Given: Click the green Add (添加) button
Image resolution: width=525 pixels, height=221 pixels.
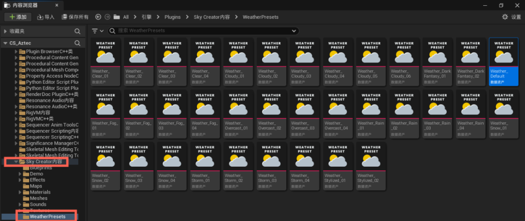Looking at the screenshot, I should [18, 17].
